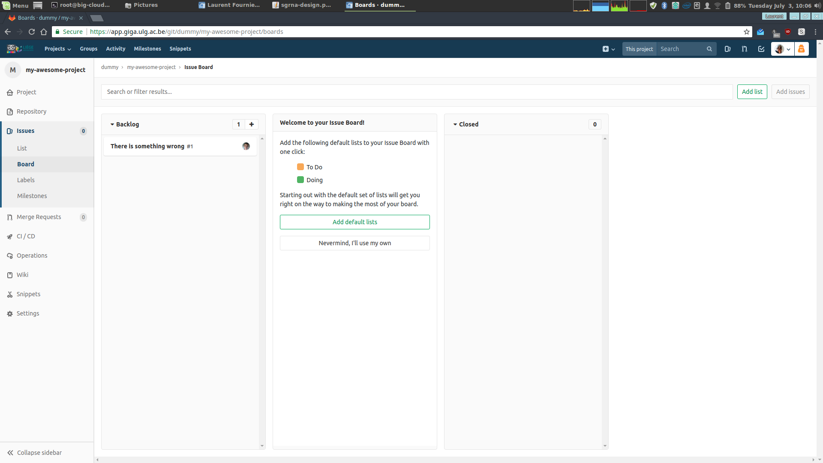
Task: Reload the page using browser refresh icon
Action: [32, 32]
